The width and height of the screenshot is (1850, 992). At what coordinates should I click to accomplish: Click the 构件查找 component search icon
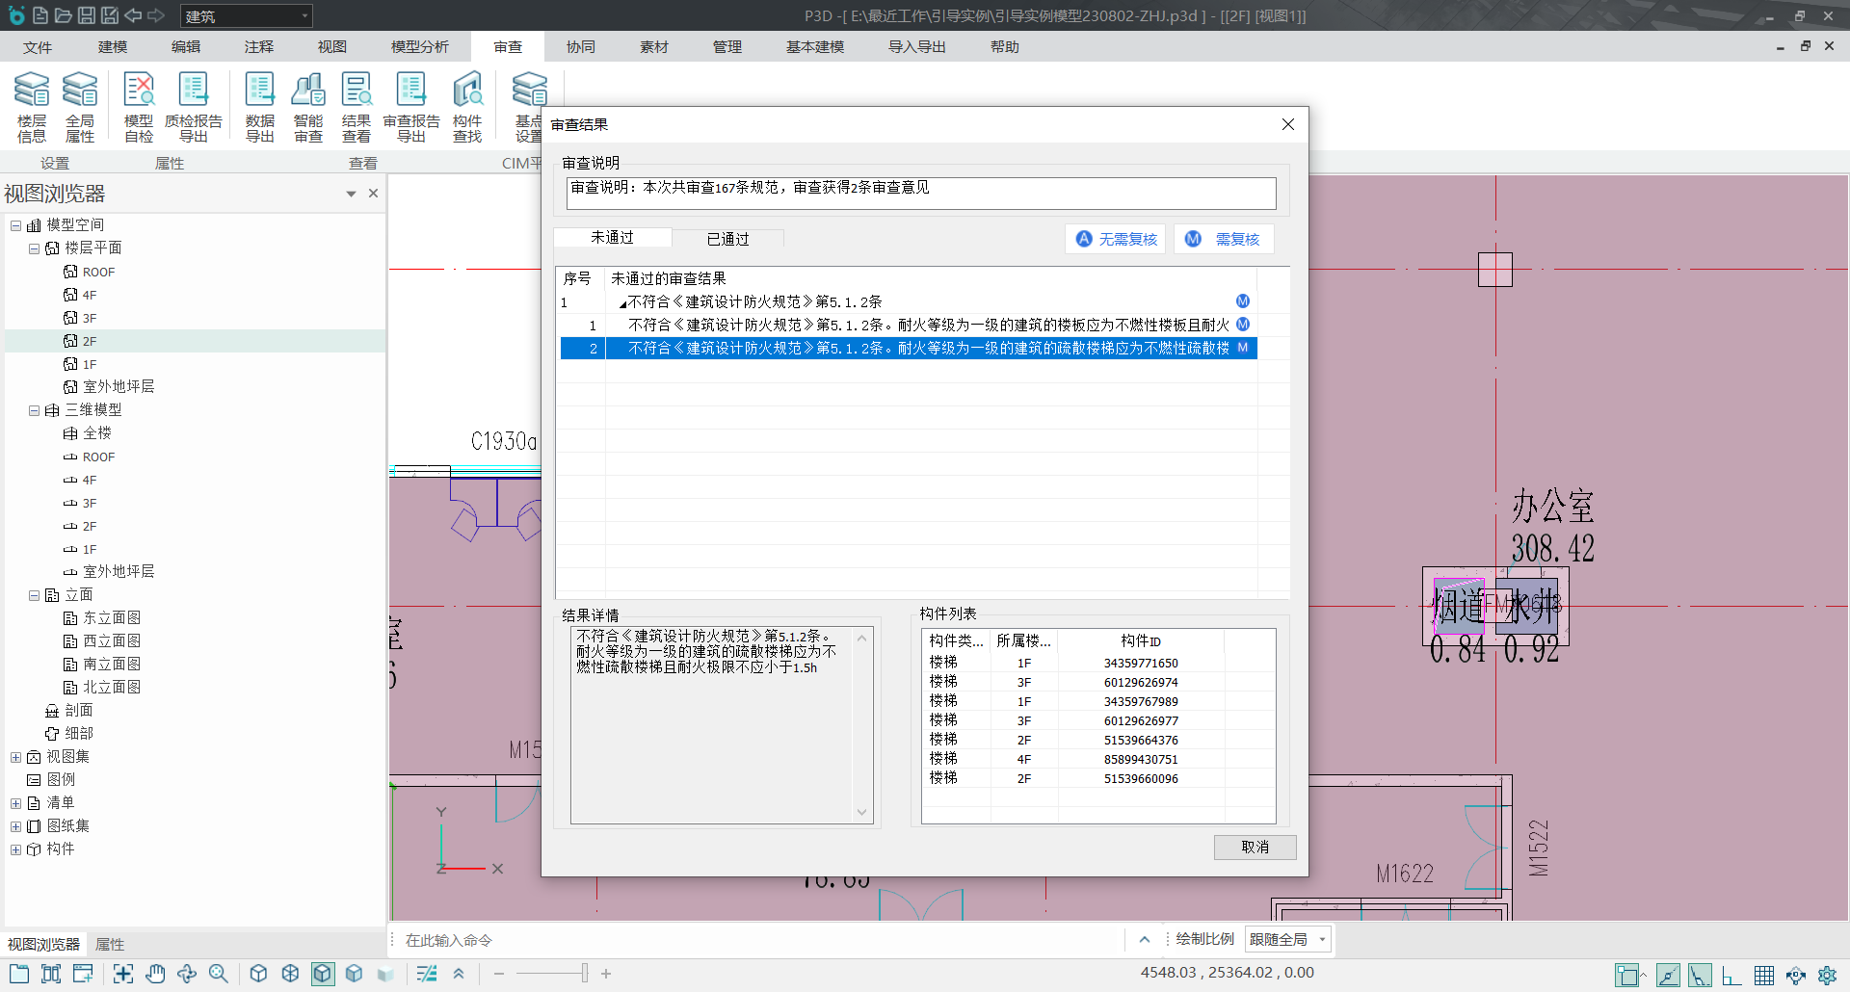[x=467, y=107]
